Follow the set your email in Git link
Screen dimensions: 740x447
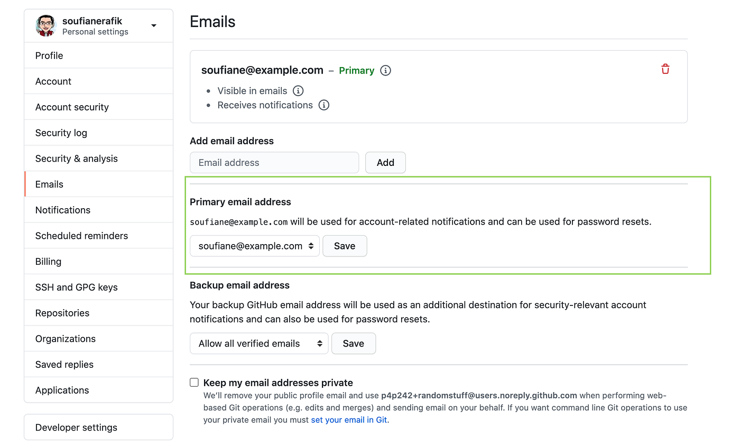[349, 420]
